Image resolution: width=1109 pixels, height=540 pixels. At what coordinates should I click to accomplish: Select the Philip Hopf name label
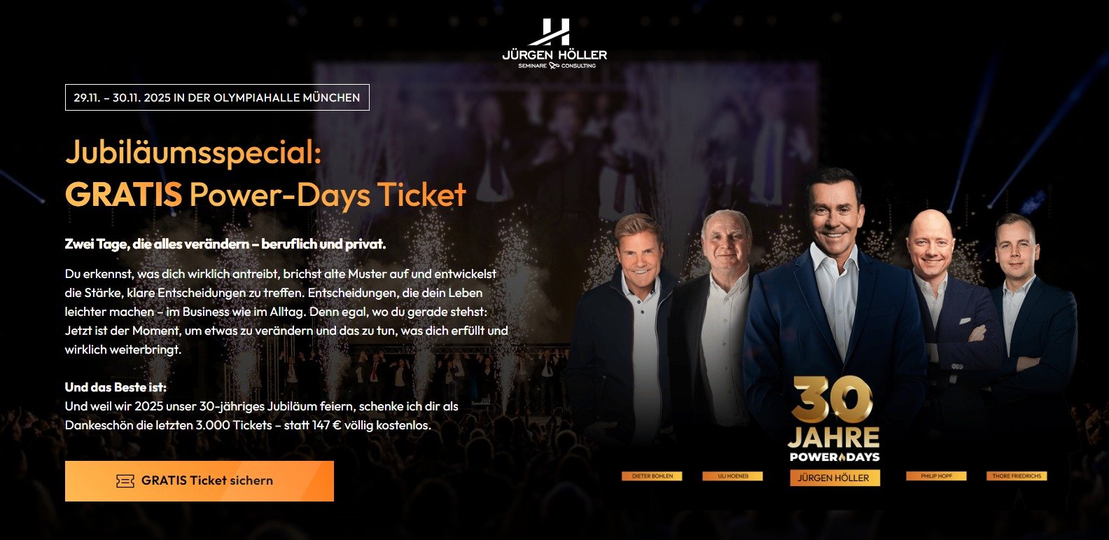click(936, 476)
